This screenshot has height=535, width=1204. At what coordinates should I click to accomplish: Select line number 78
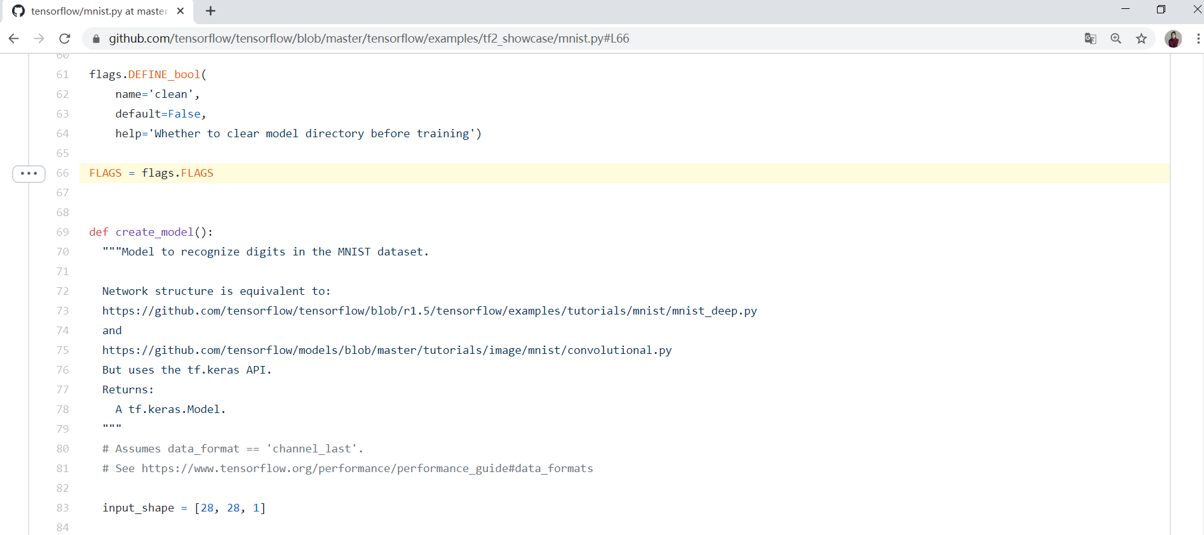click(62, 410)
